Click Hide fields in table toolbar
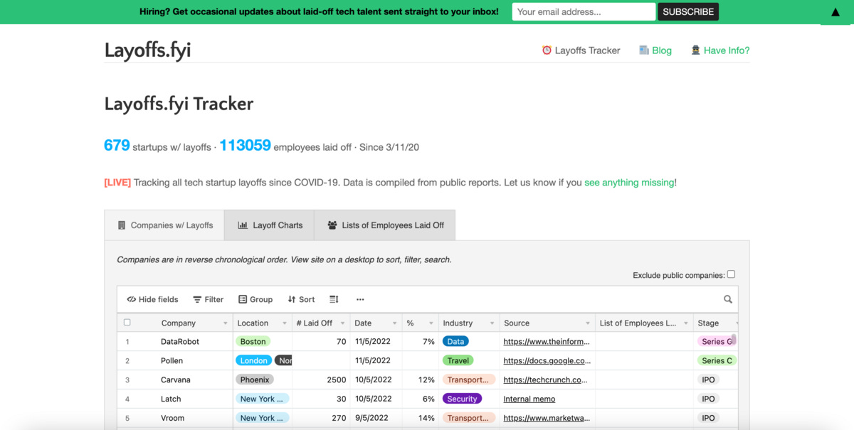 click(152, 299)
